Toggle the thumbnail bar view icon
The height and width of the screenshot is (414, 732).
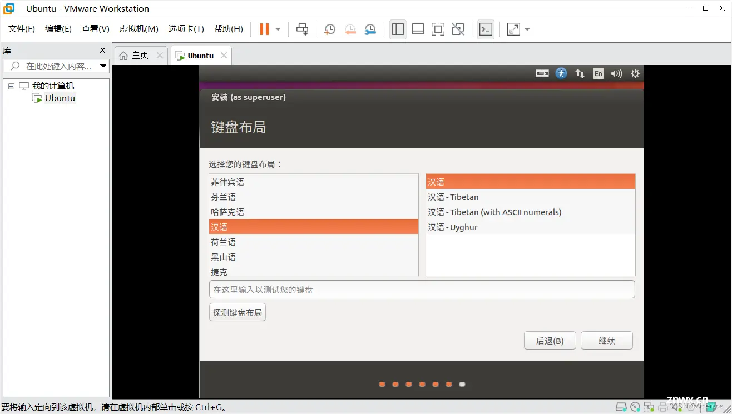pyautogui.click(x=418, y=29)
